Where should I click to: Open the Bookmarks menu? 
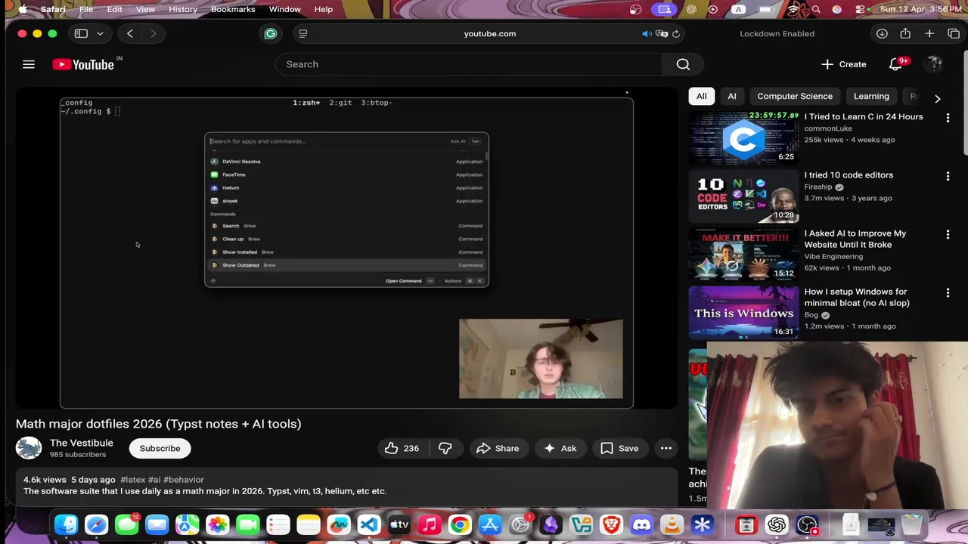[233, 9]
